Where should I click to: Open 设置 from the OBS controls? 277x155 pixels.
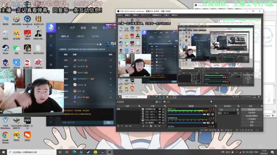coord(252,122)
